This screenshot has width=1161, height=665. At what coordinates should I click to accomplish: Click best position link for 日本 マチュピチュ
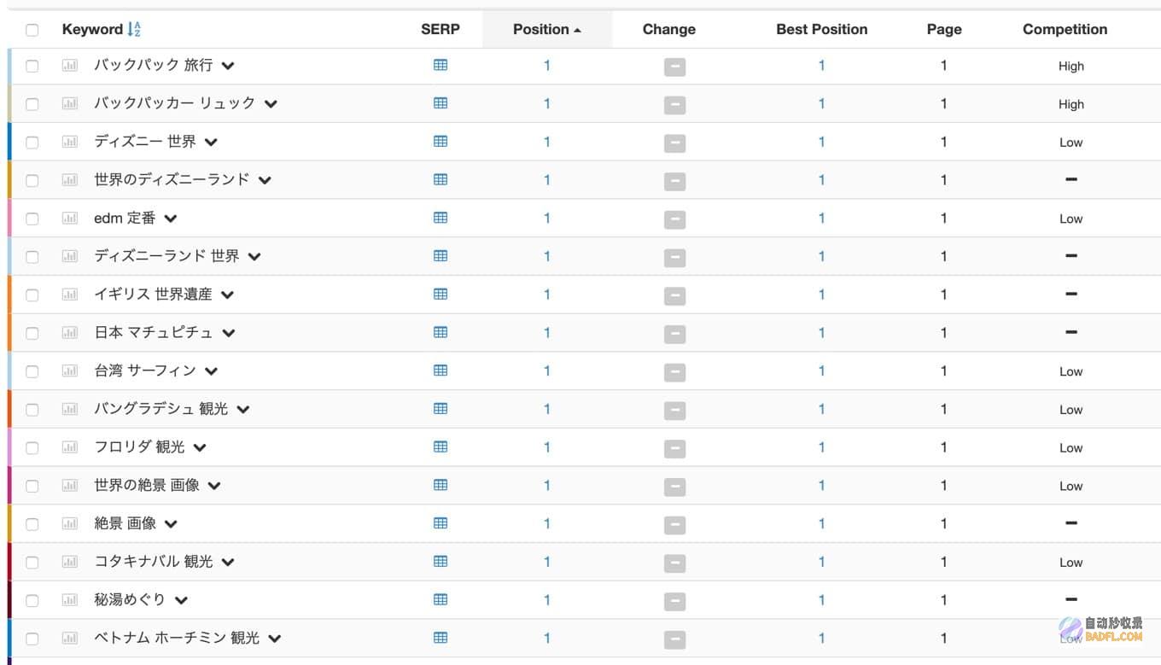coord(822,333)
